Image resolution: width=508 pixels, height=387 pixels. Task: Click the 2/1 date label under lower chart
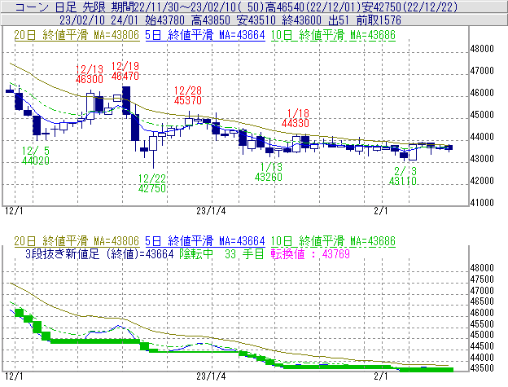click(381, 376)
